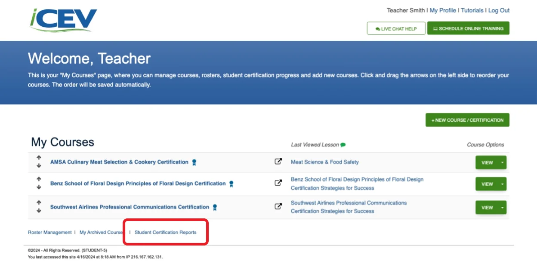Expand View dropdown arrow for Southwest Airlines course
Screen dimensions: 537x273
point(502,207)
